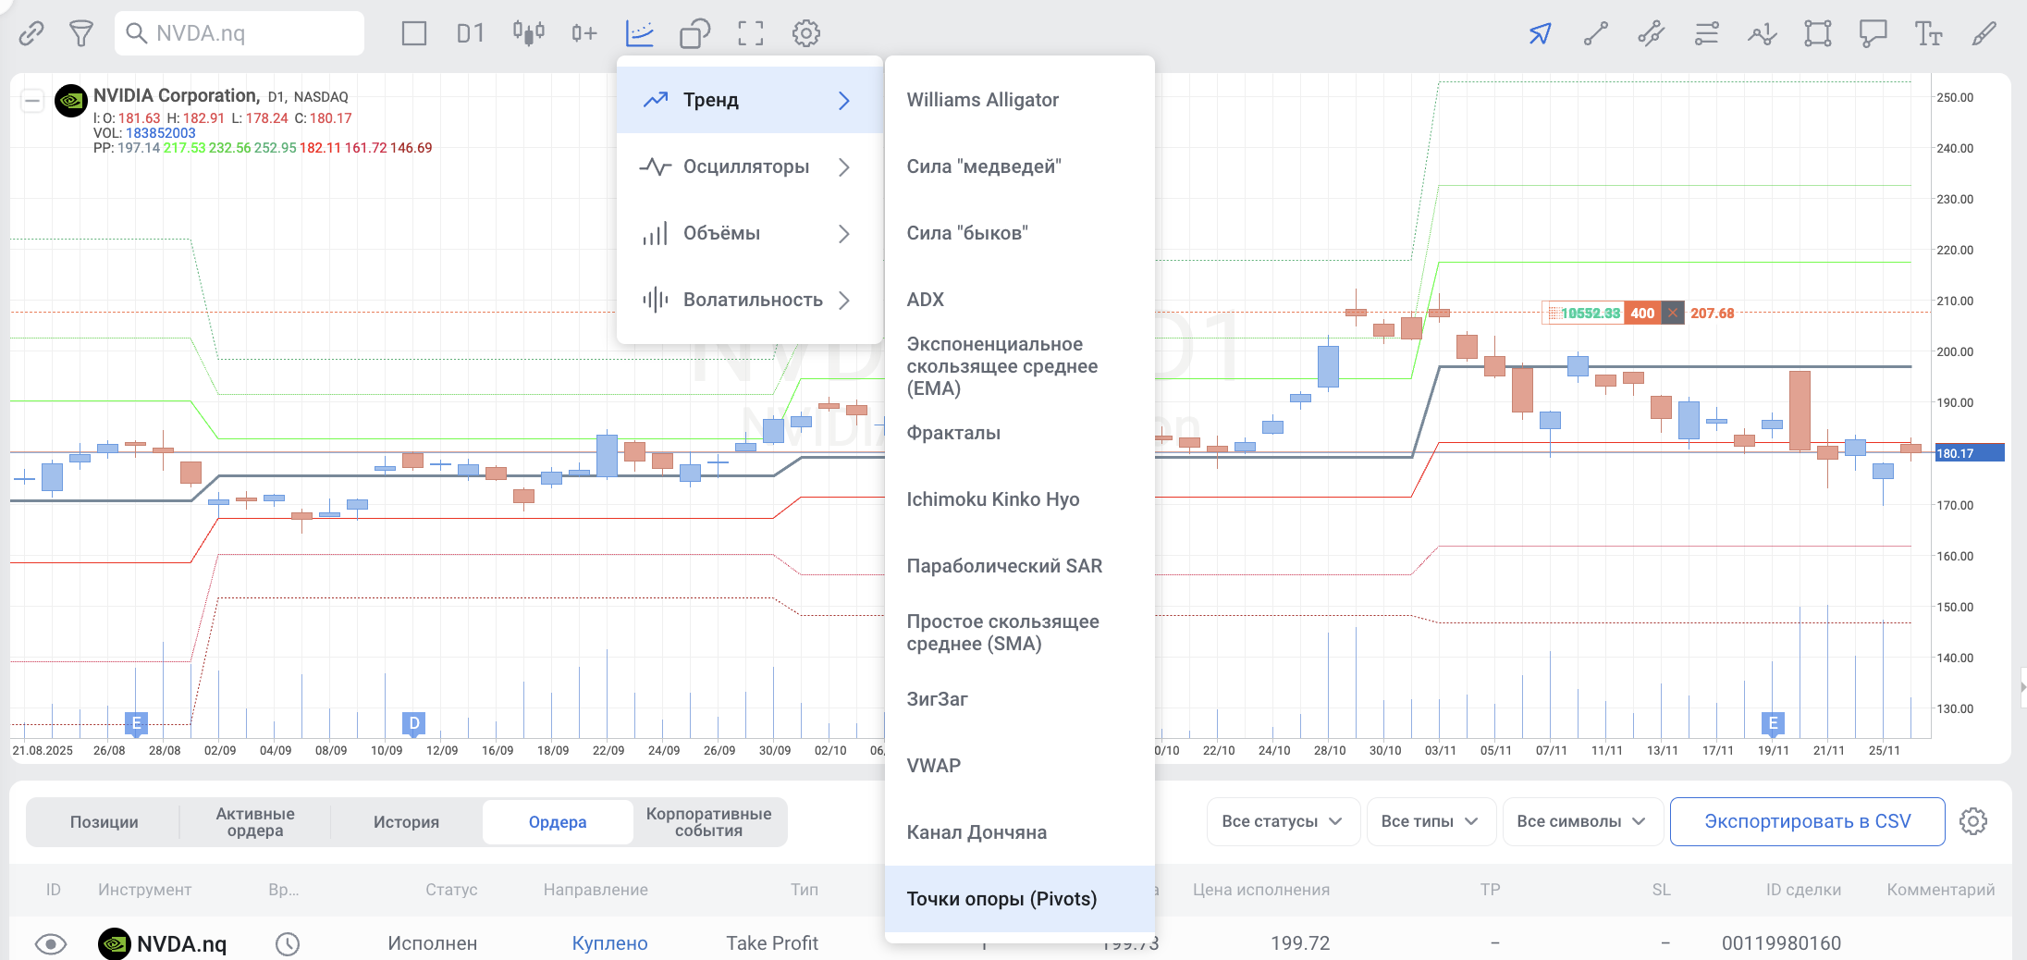Expand the Волатильность submenu chevron
The height and width of the screenshot is (960, 2027).
843,300
